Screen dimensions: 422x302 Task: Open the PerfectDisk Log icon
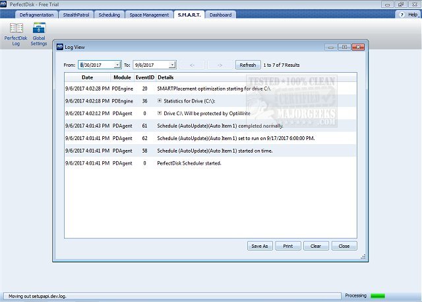click(x=16, y=34)
